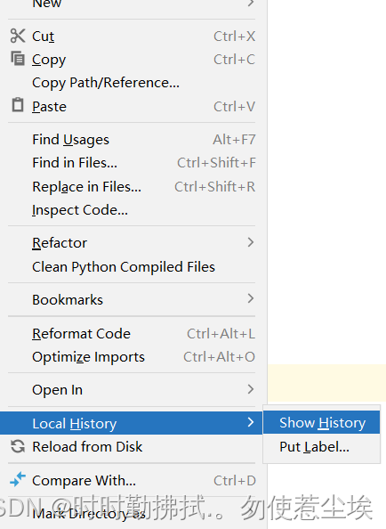Click the scissors Cut icon

(18, 36)
